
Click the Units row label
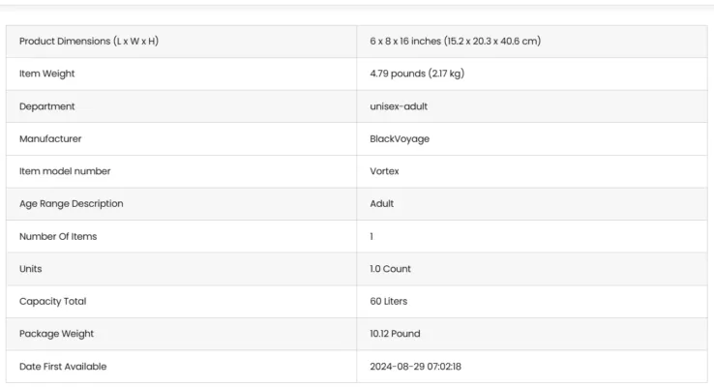pyautogui.click(x=31, y=269)
